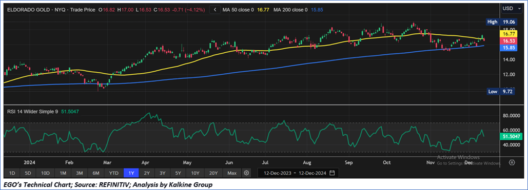Select the 3Y time range
This screenshot has width=528, height=190.
(x=163, y=173)
